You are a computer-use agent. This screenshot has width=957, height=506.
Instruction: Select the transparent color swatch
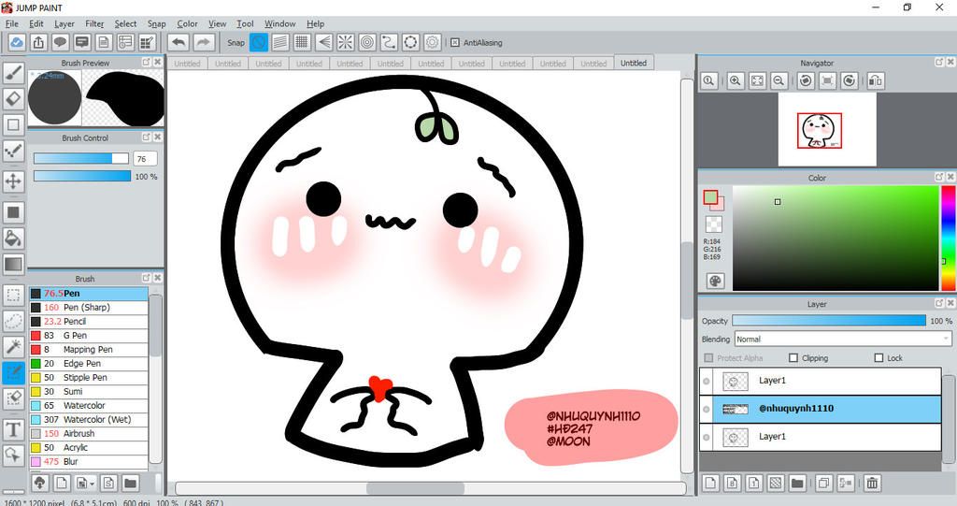coord(713,224)
